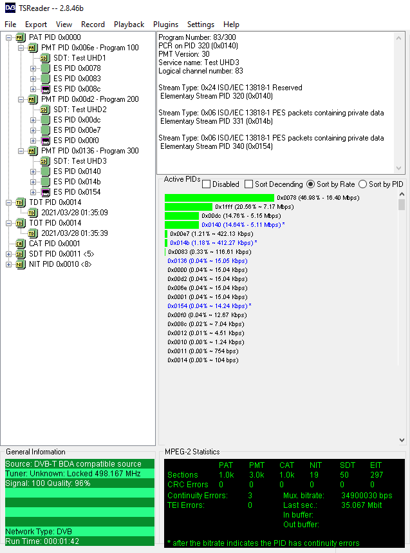410x553 pixels.
Task: Click the 0x00dc bitrate bar
Action: pos(182,216)
